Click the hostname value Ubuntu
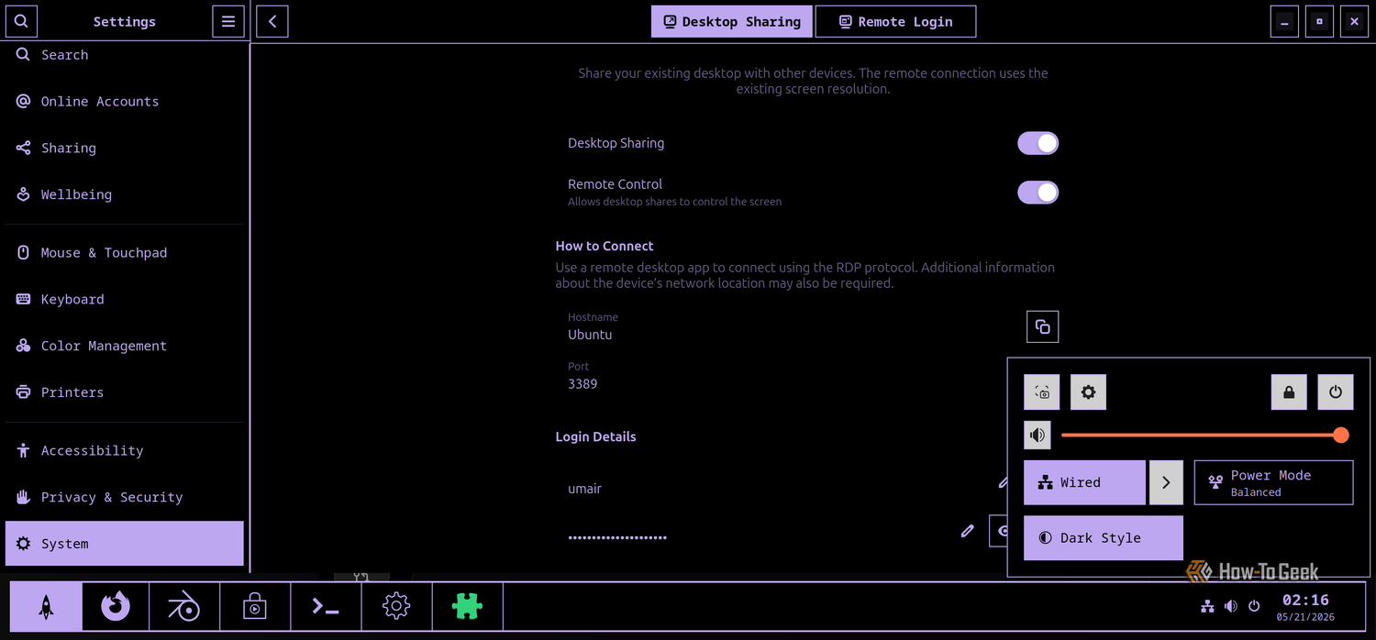Image resolution: width=1376 pixels, height=640 pixels. click(590, 335)
